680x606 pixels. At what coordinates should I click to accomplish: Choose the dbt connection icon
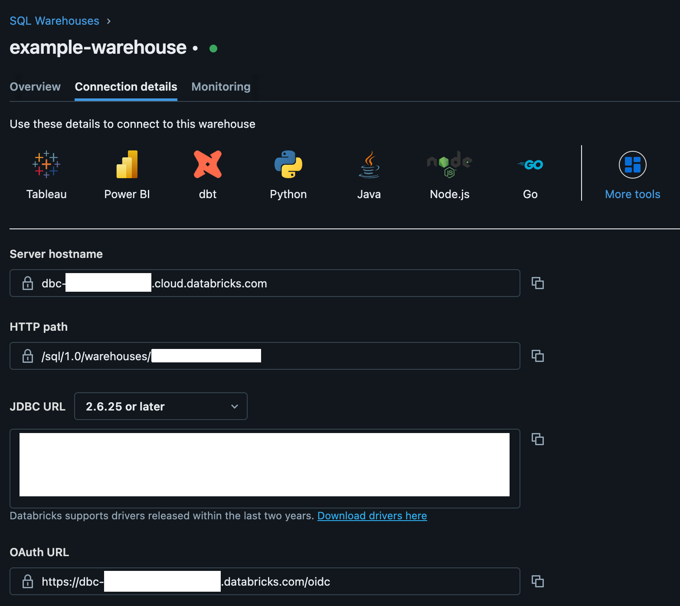(208, 165)
